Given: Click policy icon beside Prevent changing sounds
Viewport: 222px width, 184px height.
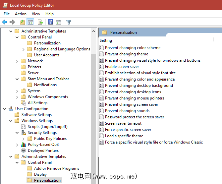Looking at the screenshot, I should (x=101, y=111).
